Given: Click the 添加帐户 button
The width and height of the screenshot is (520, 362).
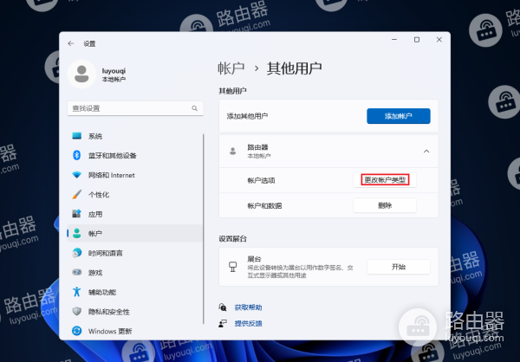Looking at the screenshot, I should click(399, 116).
